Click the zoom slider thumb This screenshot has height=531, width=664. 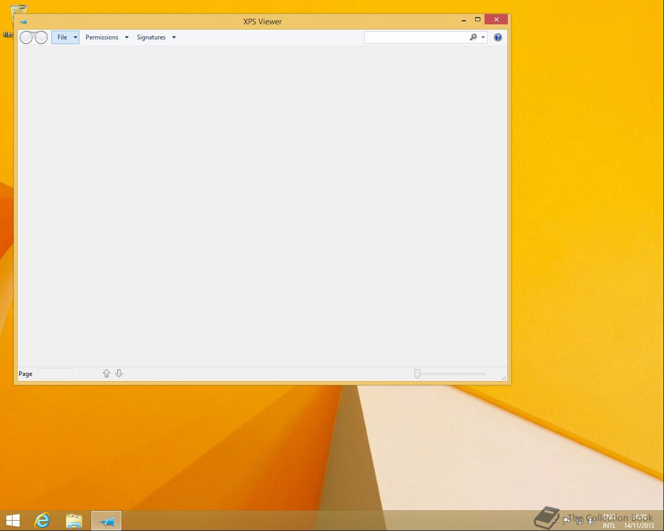pyautogui.click(x=417, y=374)
